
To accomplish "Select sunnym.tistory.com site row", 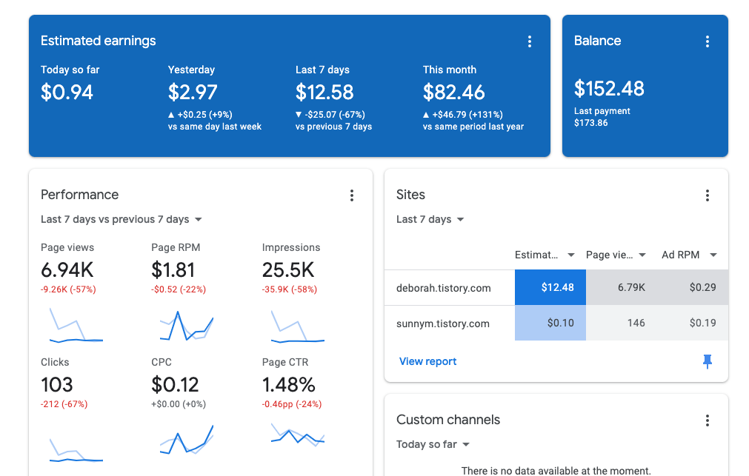I will pyautogui.click(x=556, y=324).
